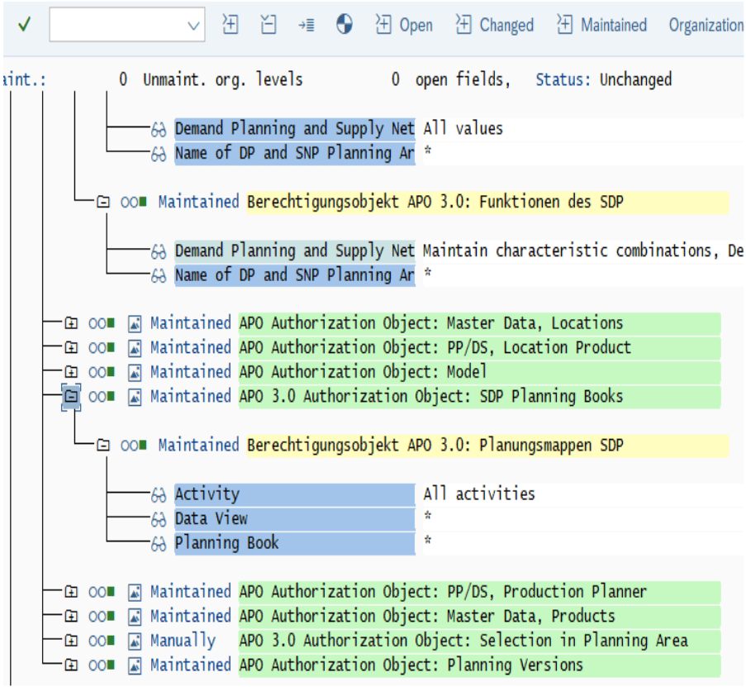Click picture icon on Planning Versions row
The width and height of the screenshot is (746, 687).
point(135,666)
